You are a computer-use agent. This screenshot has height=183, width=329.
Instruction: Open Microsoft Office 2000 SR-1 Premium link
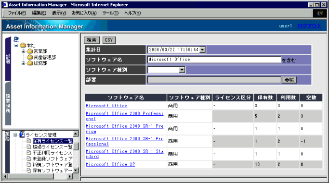[x=124, y=129]
